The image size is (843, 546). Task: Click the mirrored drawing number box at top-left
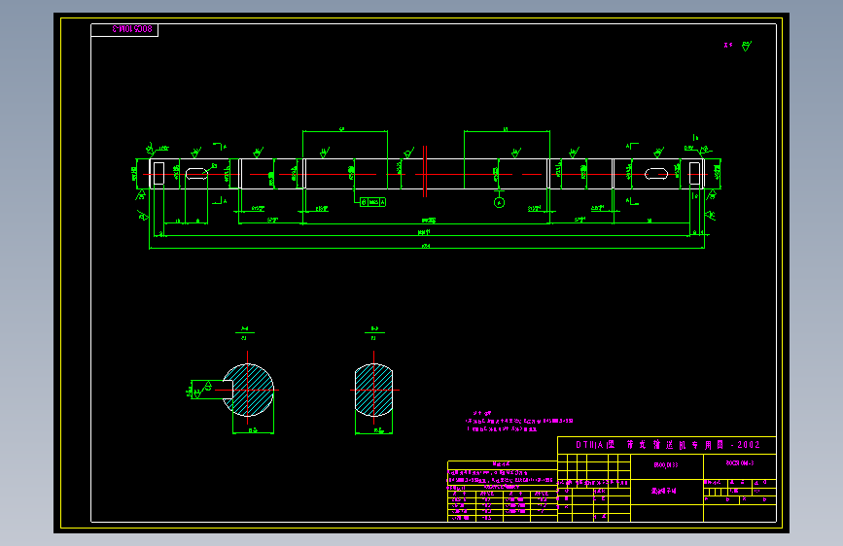[124, 29]
